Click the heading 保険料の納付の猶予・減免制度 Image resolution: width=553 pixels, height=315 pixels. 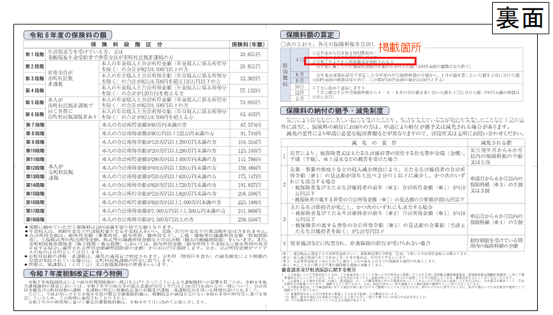334,111
